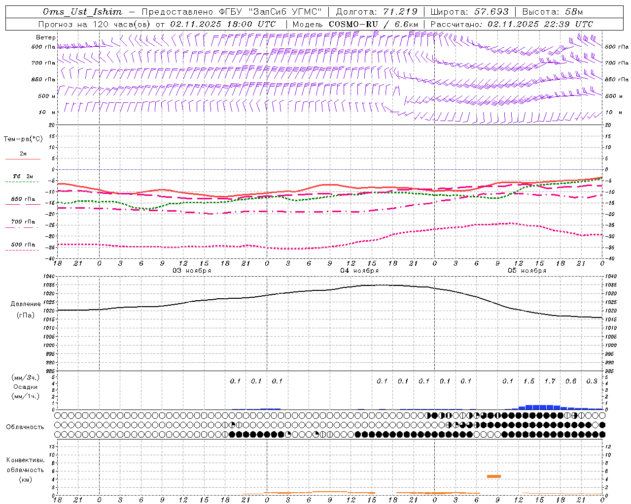Click the 700 гПа temperature legend entry
The image size is (631, 504).
click(23, 222)
